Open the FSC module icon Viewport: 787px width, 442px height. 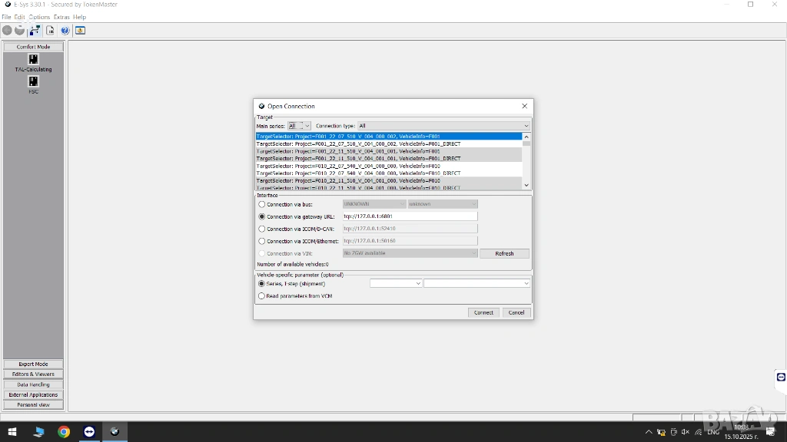(x=33, y=82)
